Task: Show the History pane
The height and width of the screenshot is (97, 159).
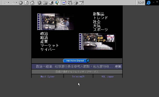Action: tap(51, 3)
